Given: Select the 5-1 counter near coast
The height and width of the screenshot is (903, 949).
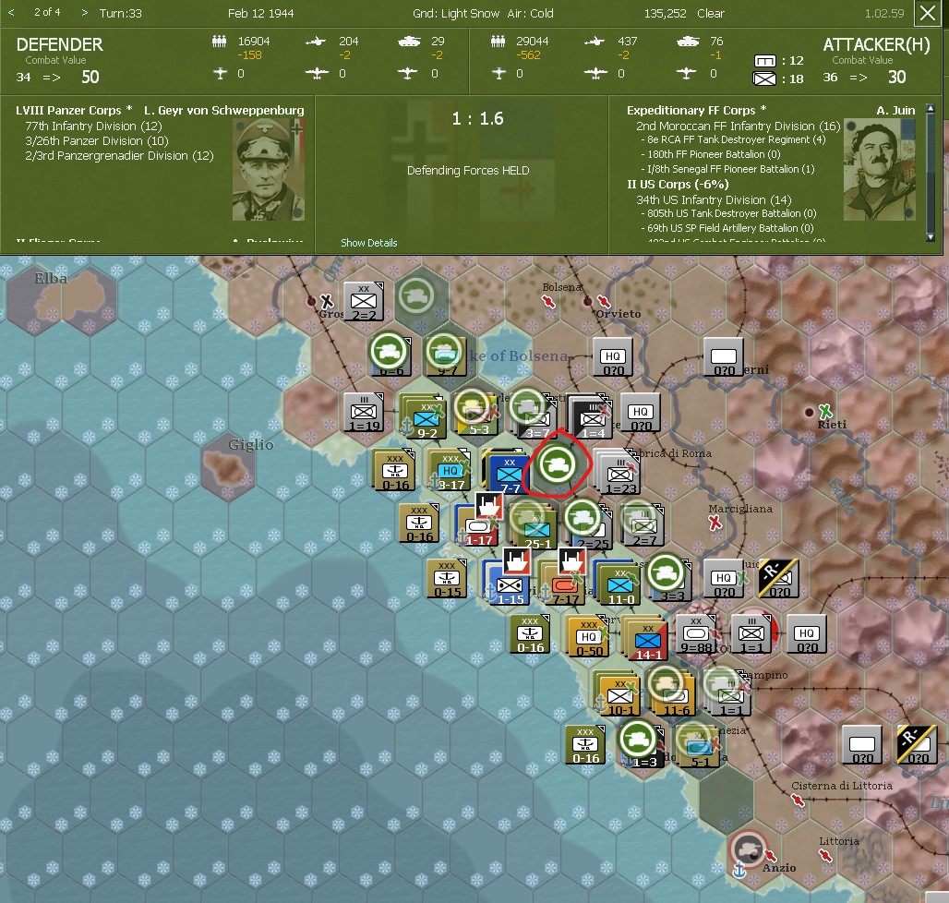Looking at the screenshot, I should (x=700, y=748).
